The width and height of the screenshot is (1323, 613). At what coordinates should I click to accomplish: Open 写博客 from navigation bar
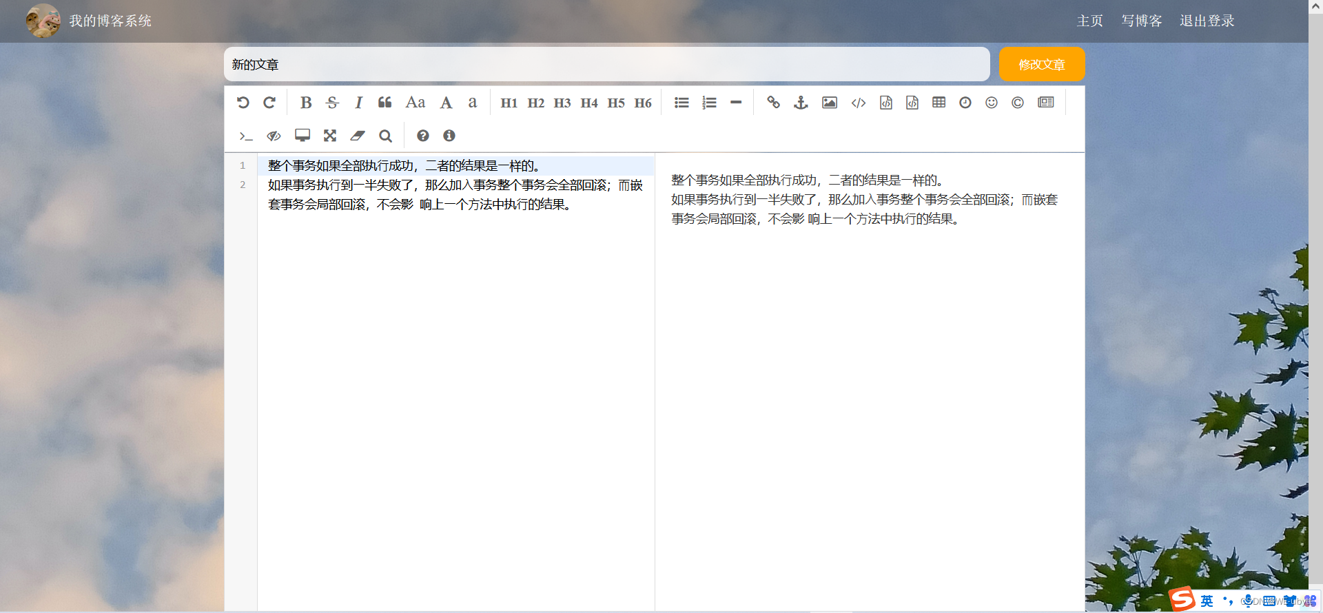click(1142, 21)
